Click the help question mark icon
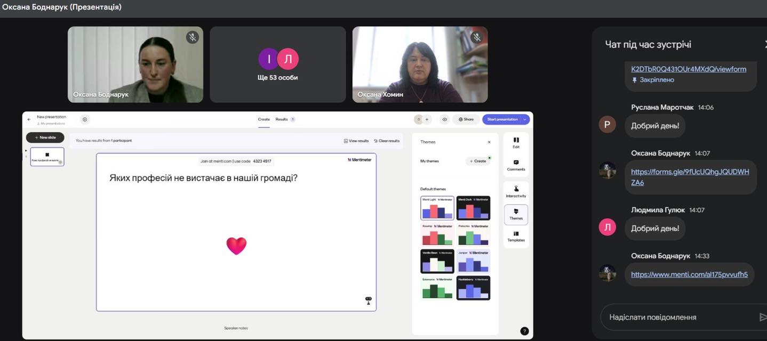 click(x=524, y=331)
